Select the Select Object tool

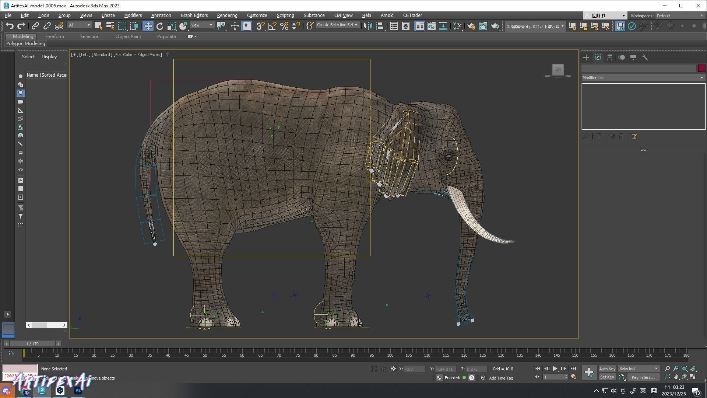(x=98, y=26)
